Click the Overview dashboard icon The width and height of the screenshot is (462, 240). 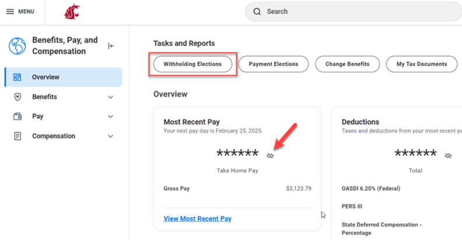point(17,77)
